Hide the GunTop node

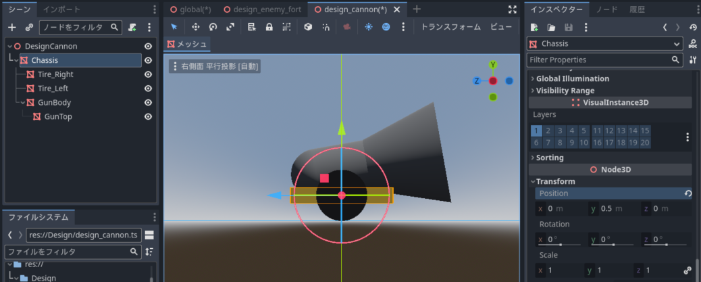click(148, 117)
